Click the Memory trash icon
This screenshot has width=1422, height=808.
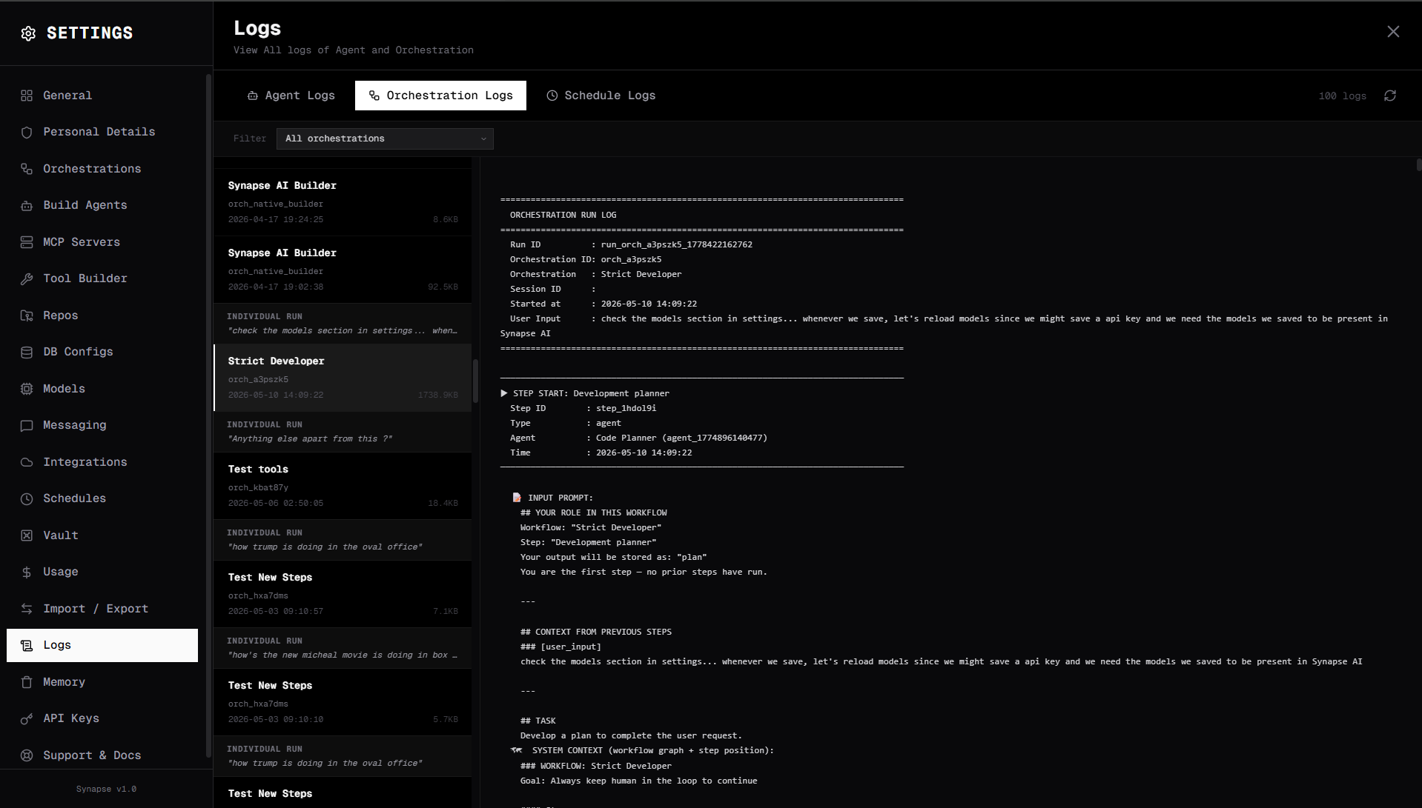[x=27, y=682]
